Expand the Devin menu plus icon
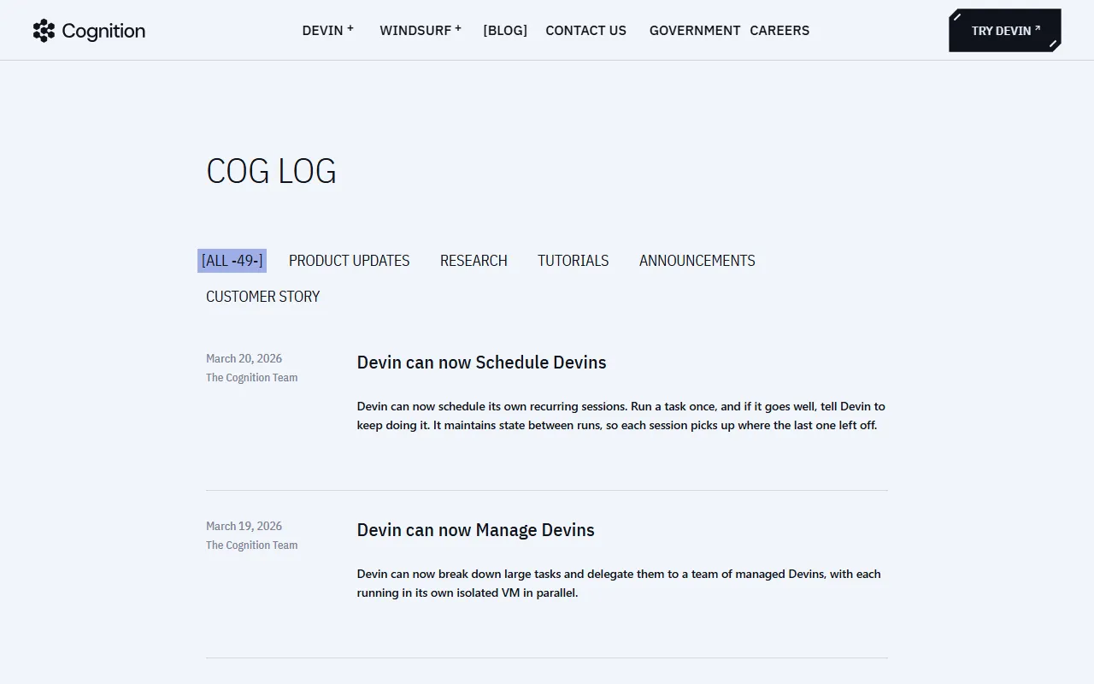Image resolution: width=1094 pixels, height=684 pixels. (x=350, y=28)
